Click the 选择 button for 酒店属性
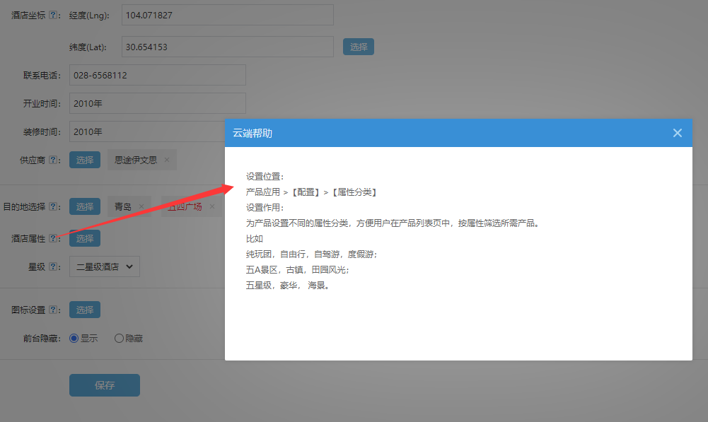Viewport: 708px width, 422px height. [84, 238]
